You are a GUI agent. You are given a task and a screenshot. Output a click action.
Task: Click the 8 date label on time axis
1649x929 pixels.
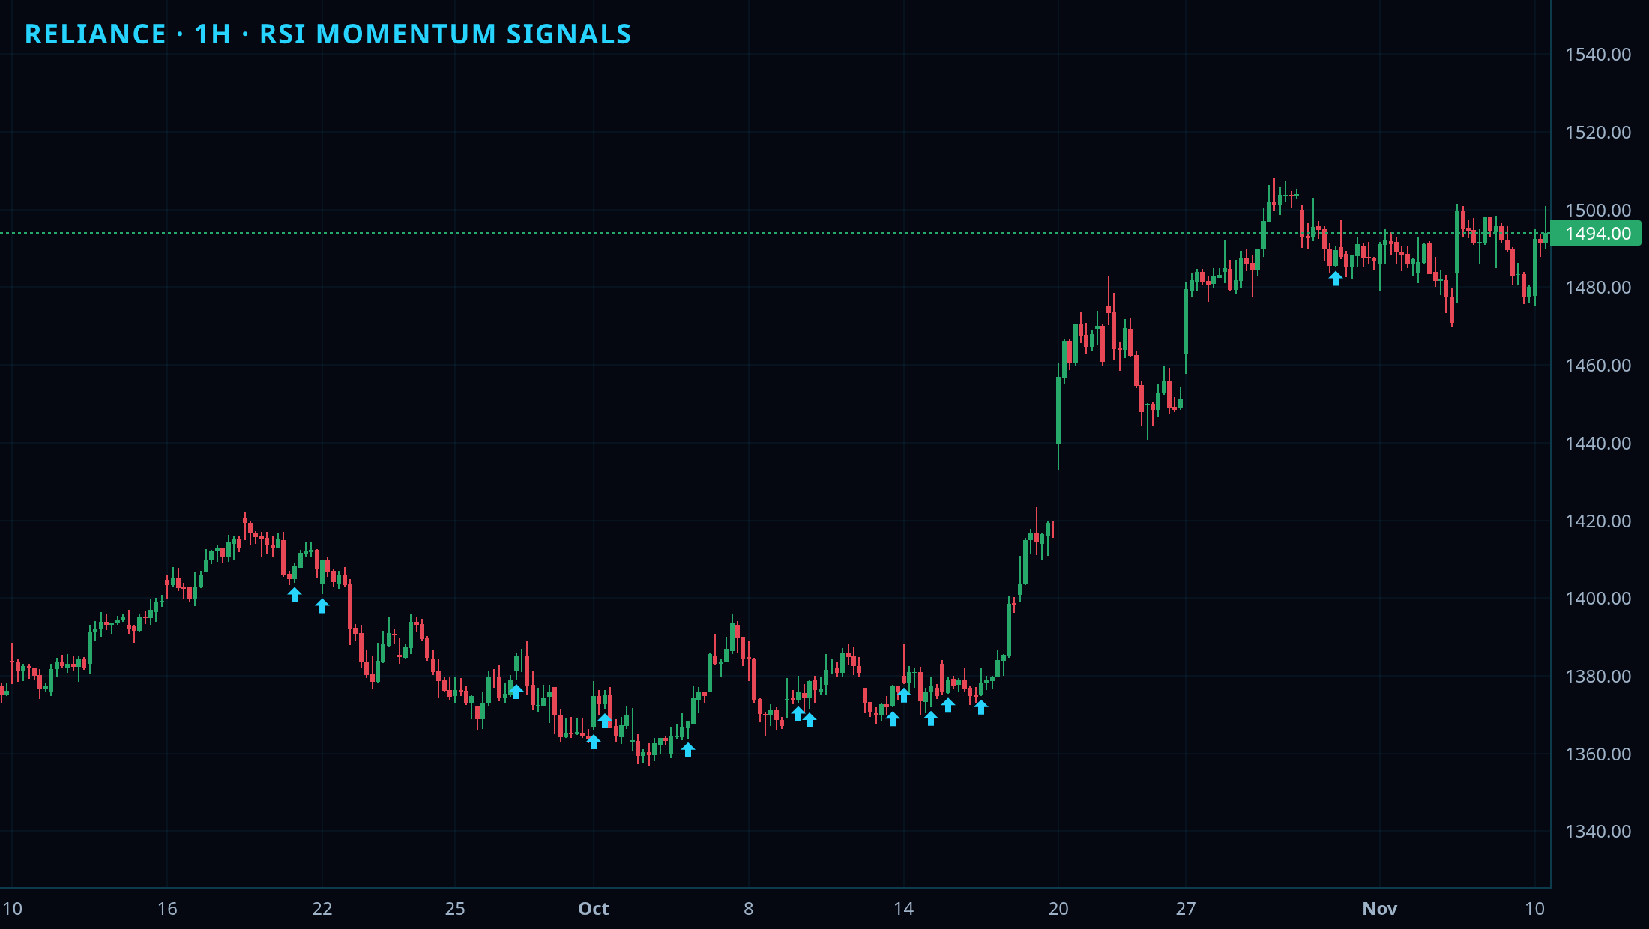tap(749, 909)
